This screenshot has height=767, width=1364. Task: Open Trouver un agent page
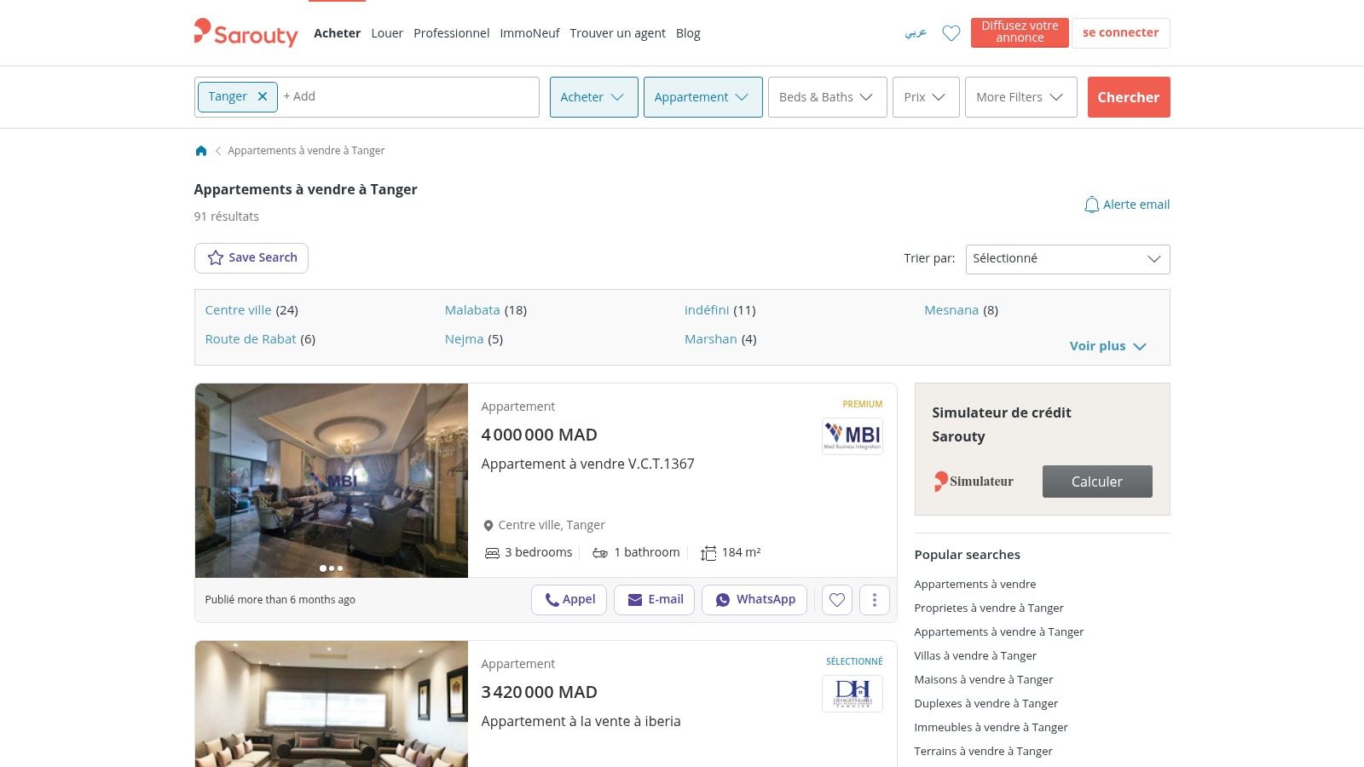618,33
